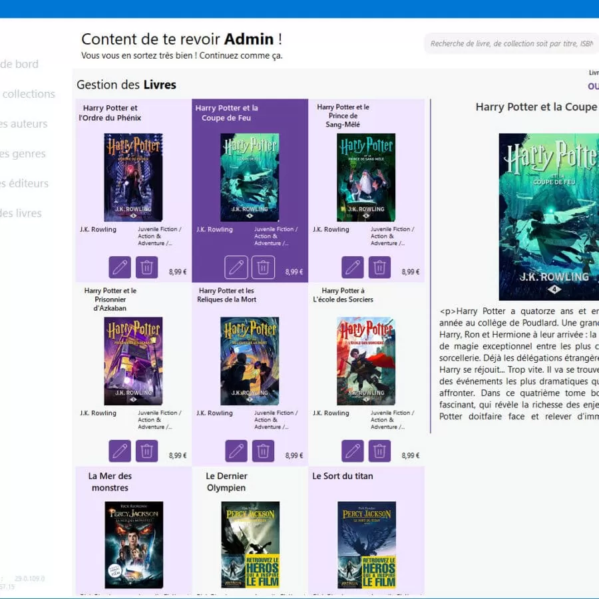This screenshot has height=599, width=599.
Task: Select La Mer des monstres cover
Action: coord(134,544)
